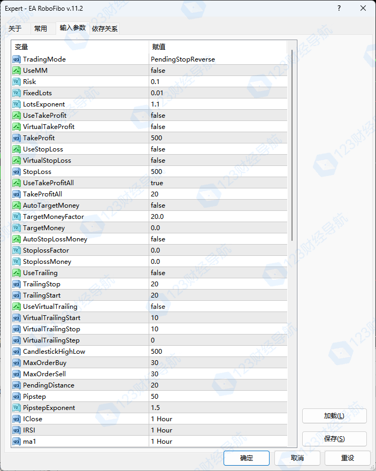Open the AutoTargetMoney false value dropdown
Screen dimensions: 376x471
218,206
